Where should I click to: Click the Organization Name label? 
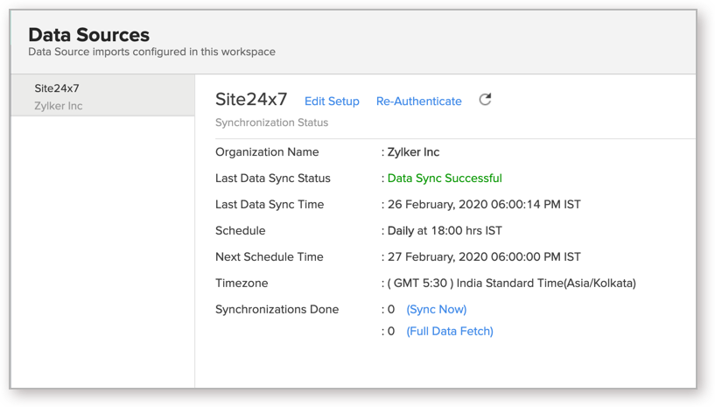pos(267,152)
